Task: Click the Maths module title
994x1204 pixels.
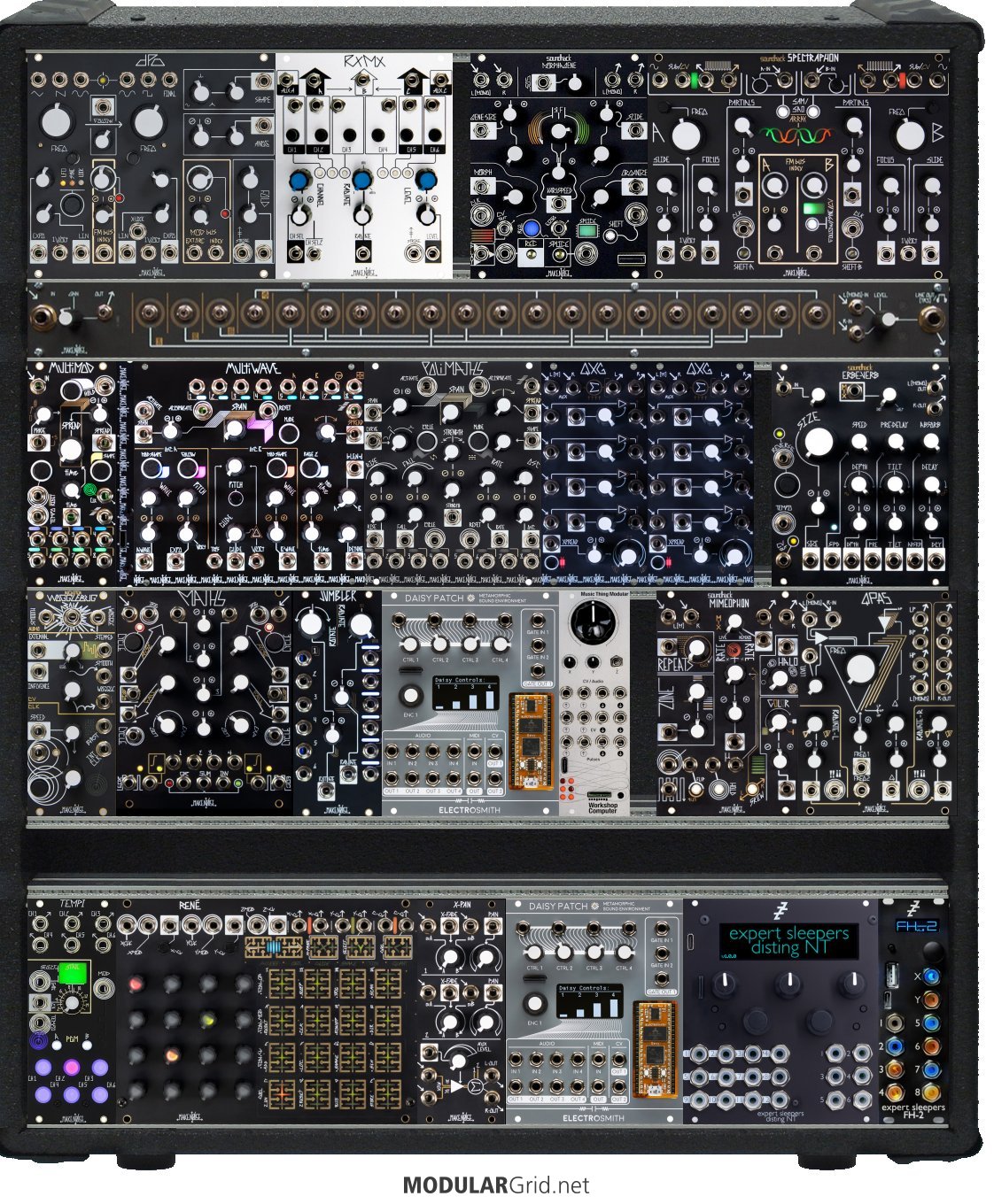Action: 203,599
